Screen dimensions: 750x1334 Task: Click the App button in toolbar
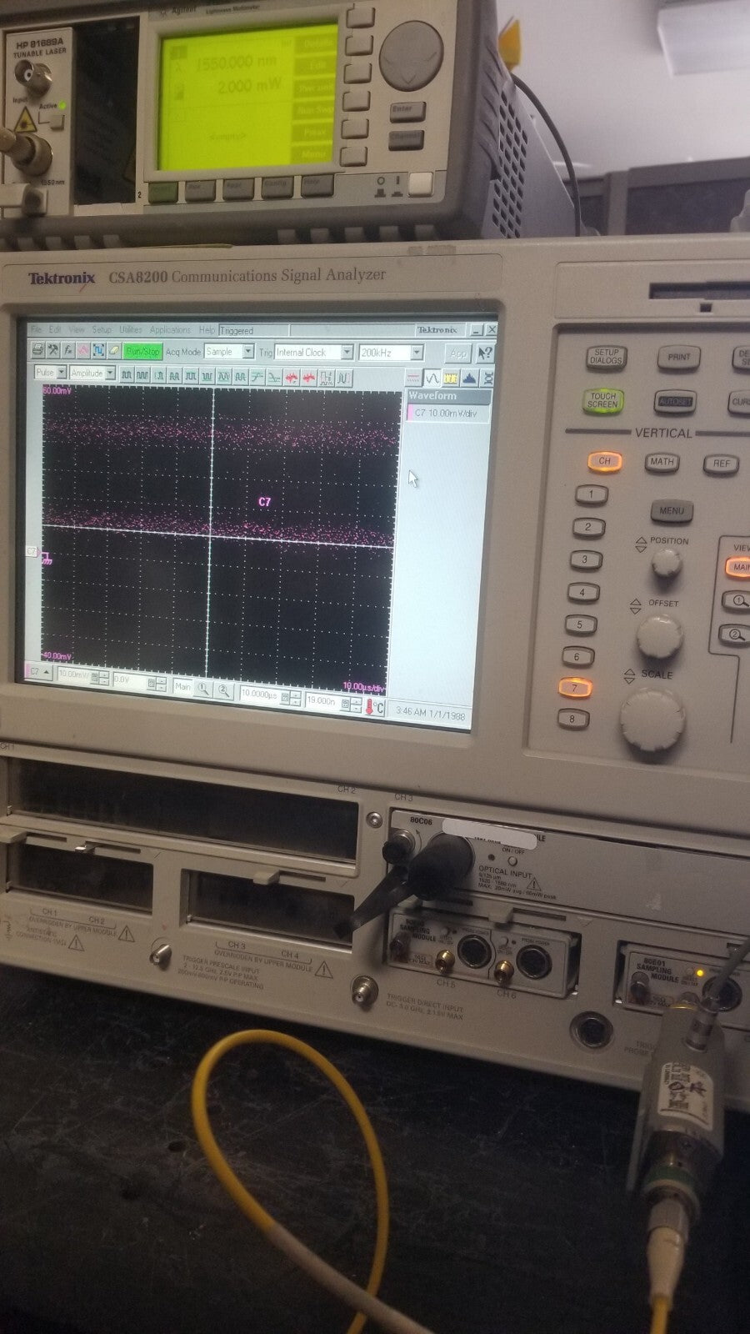(x=457, y=353)
